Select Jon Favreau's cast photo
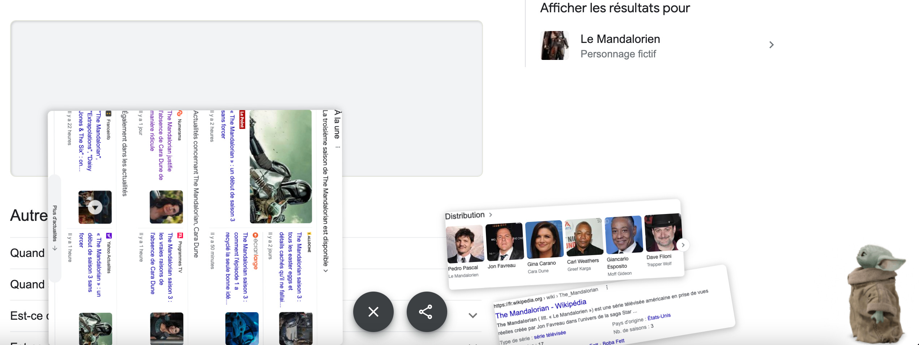The height and width of the screenshot is (345, 919). pyautogui.click(x=504, y=242)
